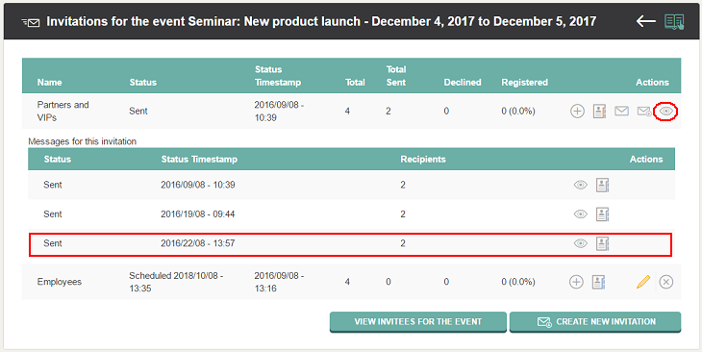Image resolution: width=702 pixels, height=352 pixels.
Task: Open invitees list icon for Employees row
Action: point(598,282)
